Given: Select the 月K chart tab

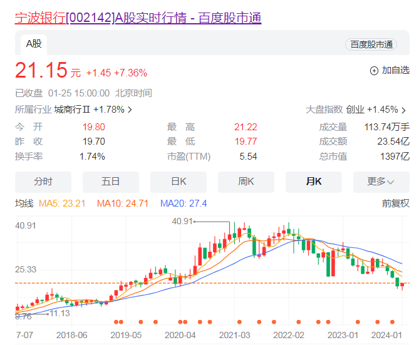Looking at the screenshot, I should pyautogui.click(x=314, y=182).
